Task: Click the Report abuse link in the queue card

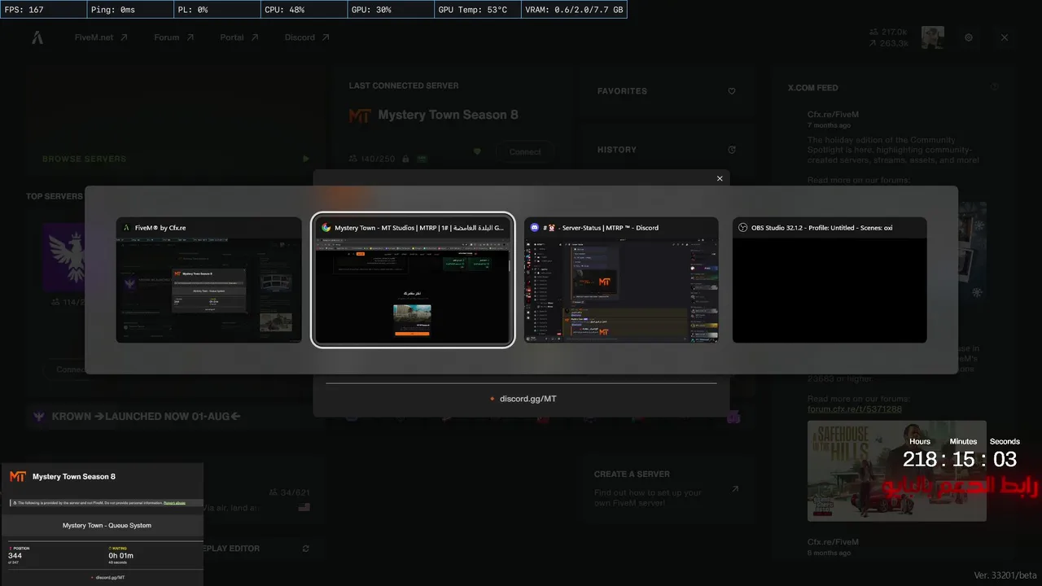Action: click(x=174, y=503)
